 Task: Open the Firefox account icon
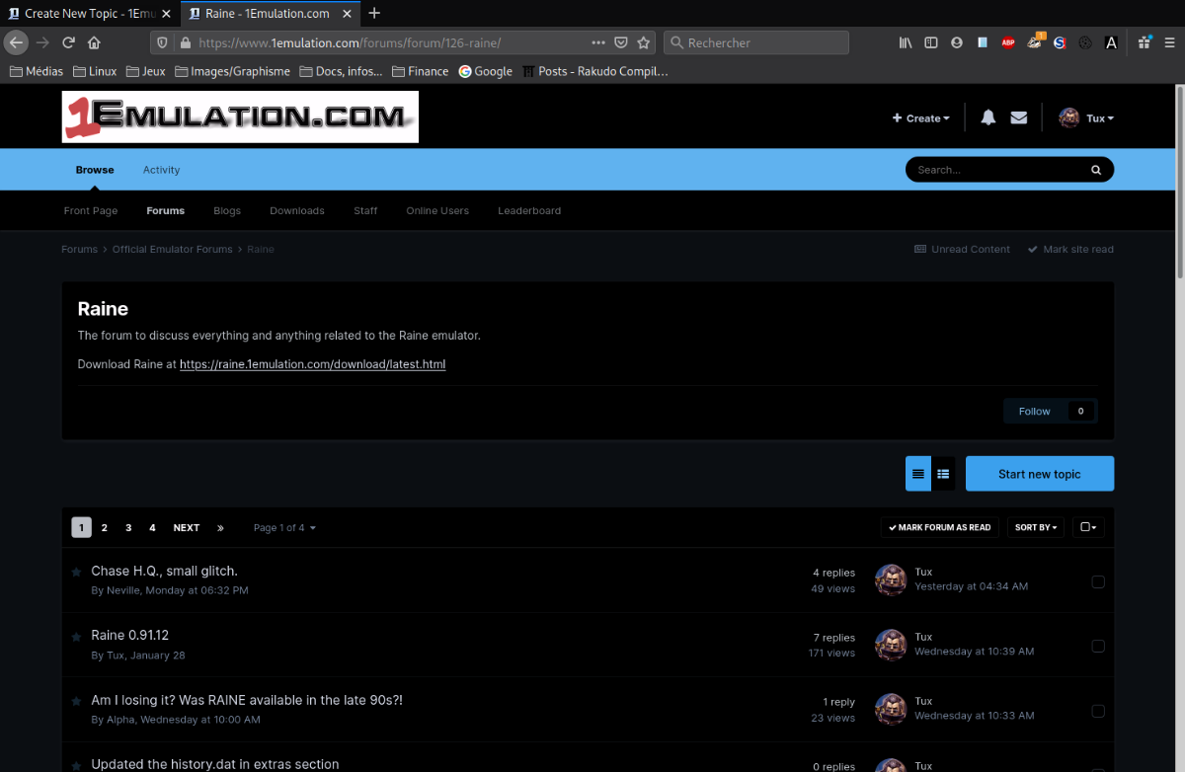957,42
